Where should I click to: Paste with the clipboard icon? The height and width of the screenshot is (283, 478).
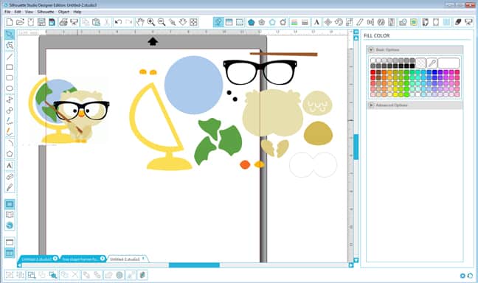pos(96,22)
